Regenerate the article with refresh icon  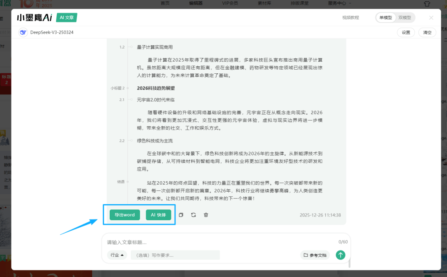point(193,215)
